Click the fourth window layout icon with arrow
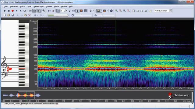Image resolution: width=195 pixels, height=109 pixels. point(146,11)
